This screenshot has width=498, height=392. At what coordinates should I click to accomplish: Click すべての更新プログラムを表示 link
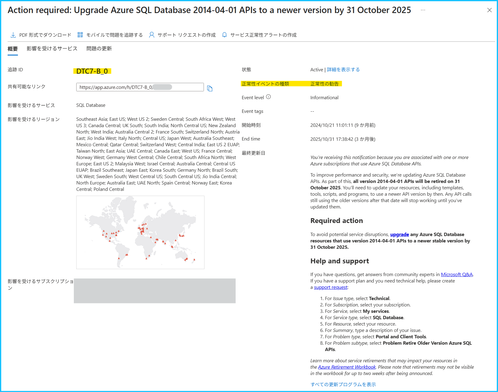(343, 384)
